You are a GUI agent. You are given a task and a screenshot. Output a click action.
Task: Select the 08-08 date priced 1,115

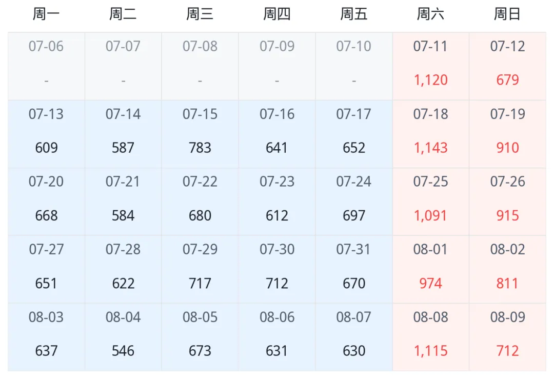(431, 337)
